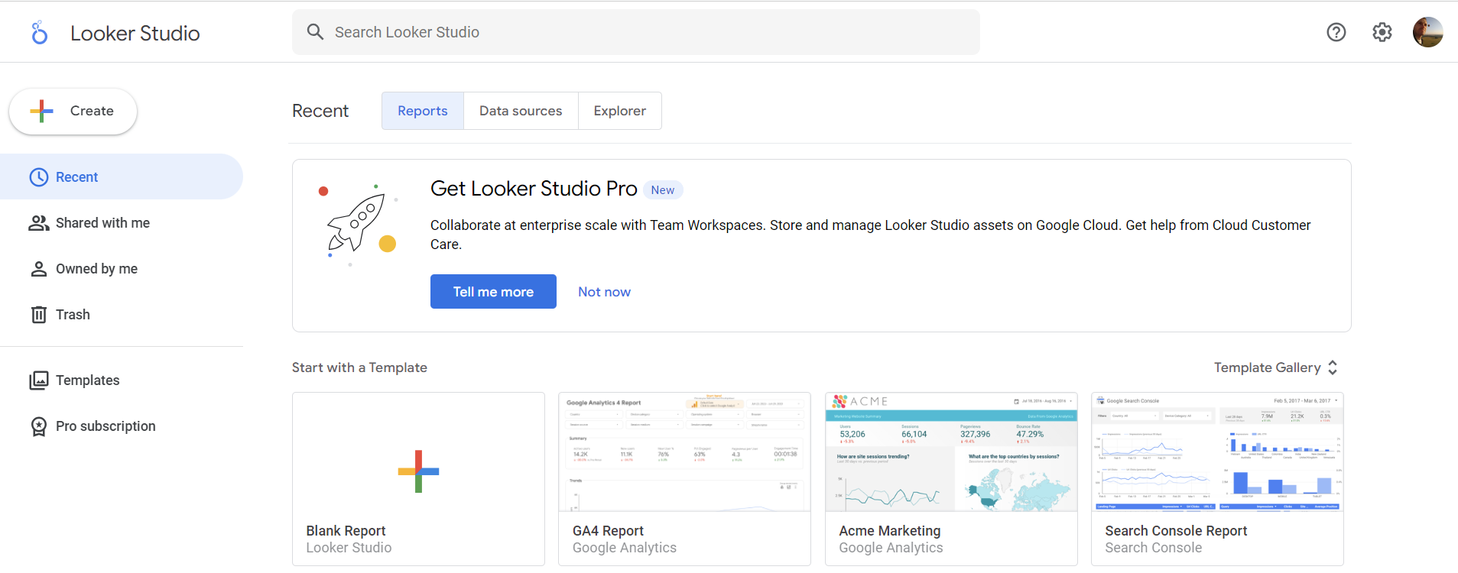The image size is (1458, 573).
Task: Click the rocket illustration
Action: pyautogui.click(x=358, y=225)
